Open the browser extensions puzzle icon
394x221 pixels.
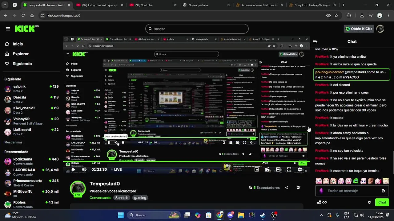[x=349, y=15]
